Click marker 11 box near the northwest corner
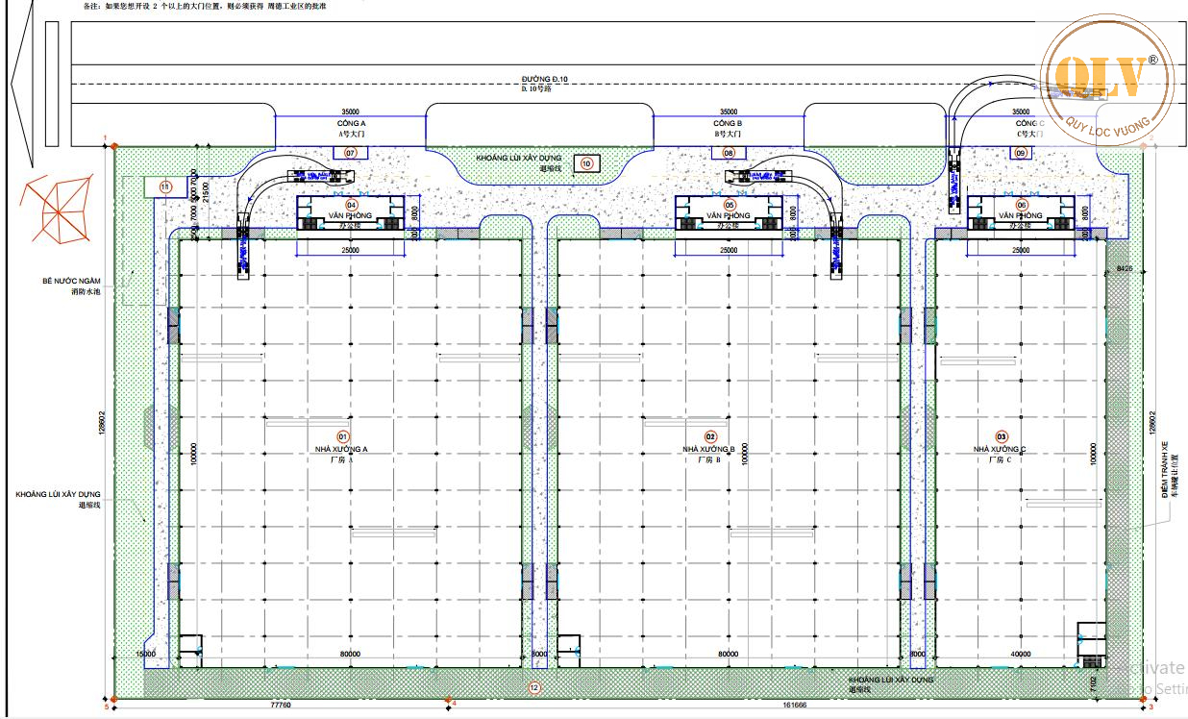Image resolution: width=1188 pixels, height=719 pixels. pos(164,186)
